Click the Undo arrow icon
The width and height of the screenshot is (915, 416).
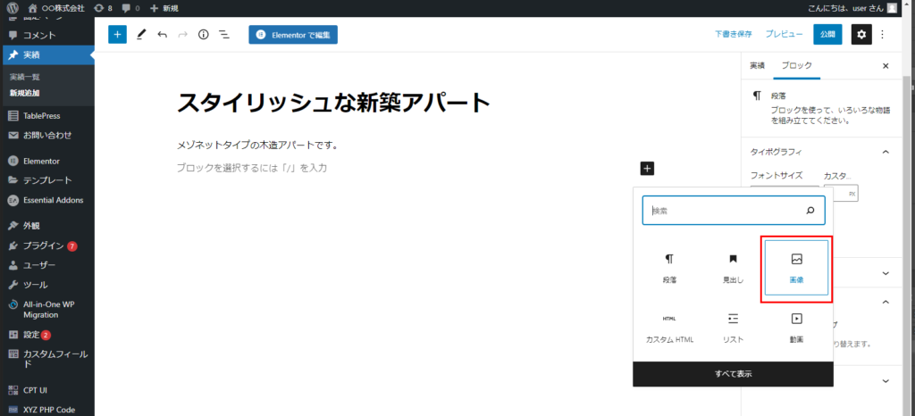tap(162, 35)
